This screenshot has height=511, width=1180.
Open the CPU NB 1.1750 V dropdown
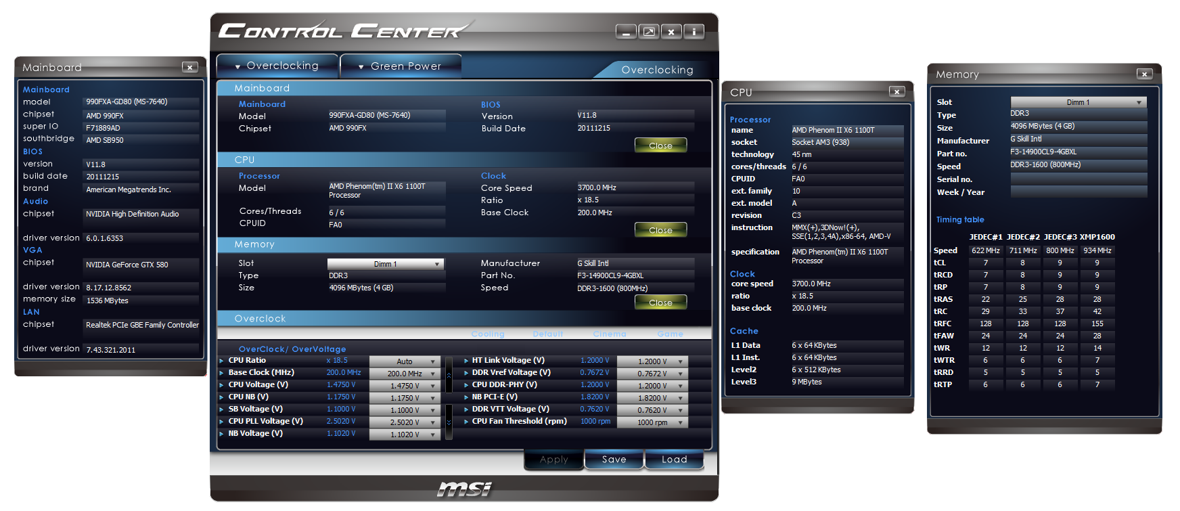tap(405, 398)
